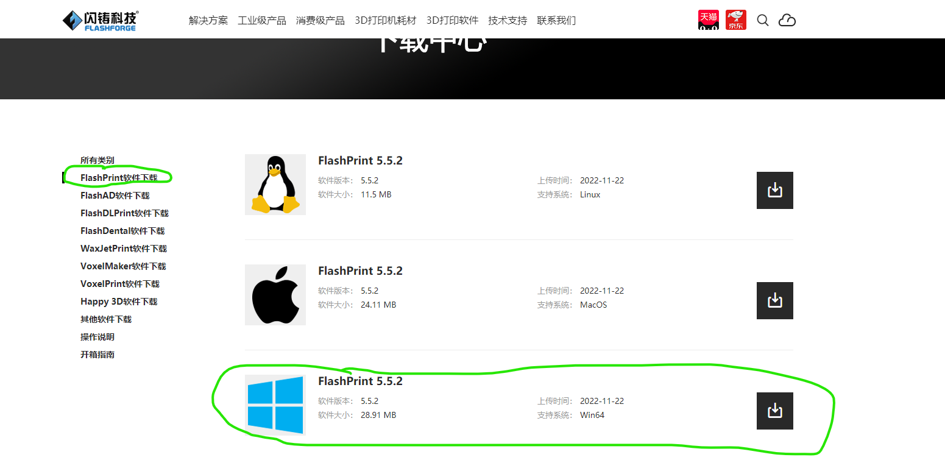The height and width of the screenshot is (460, 945).
Task: Select WaxJetPrint软件下载 category
Action: 124,249
